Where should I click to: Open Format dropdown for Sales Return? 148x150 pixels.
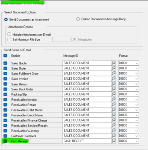128,84
